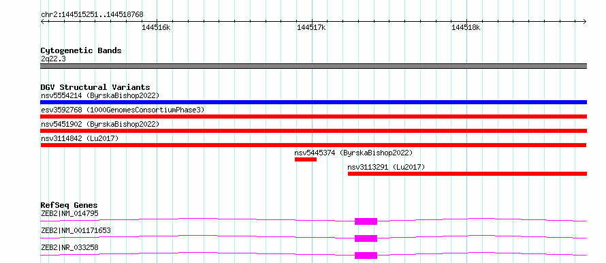Viewport: 606px width, 263px height.
Task: Open the nsv3113291 (Lu2017) label
Action: click(386, 167)
